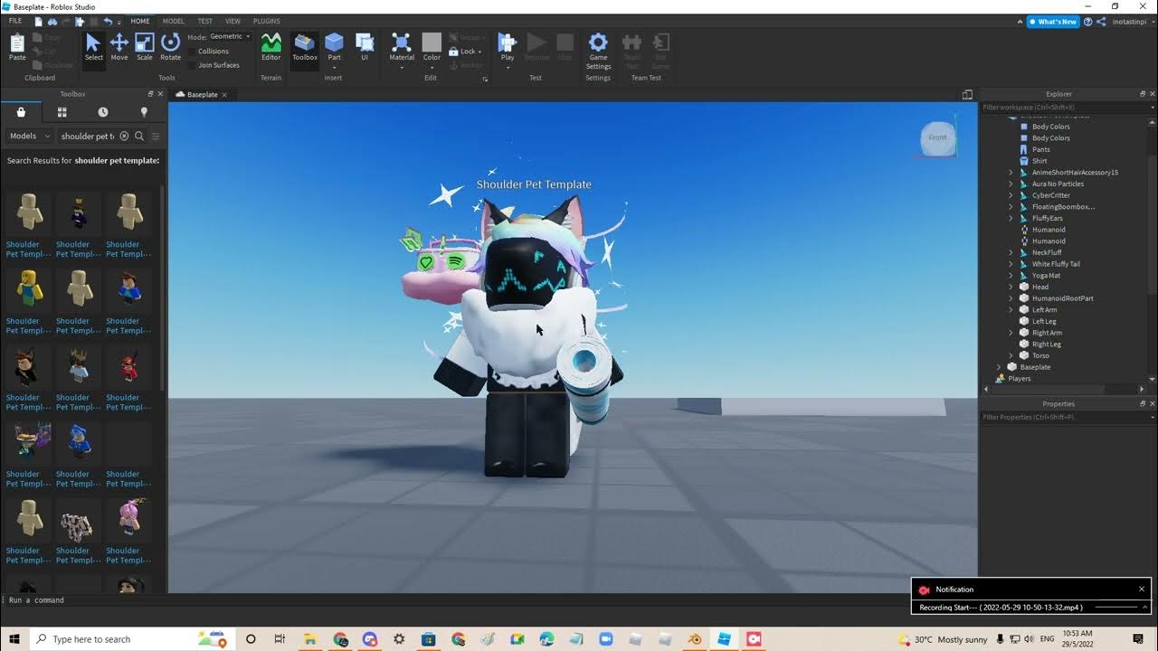Click the What's New button

(x=1053, y=22)
